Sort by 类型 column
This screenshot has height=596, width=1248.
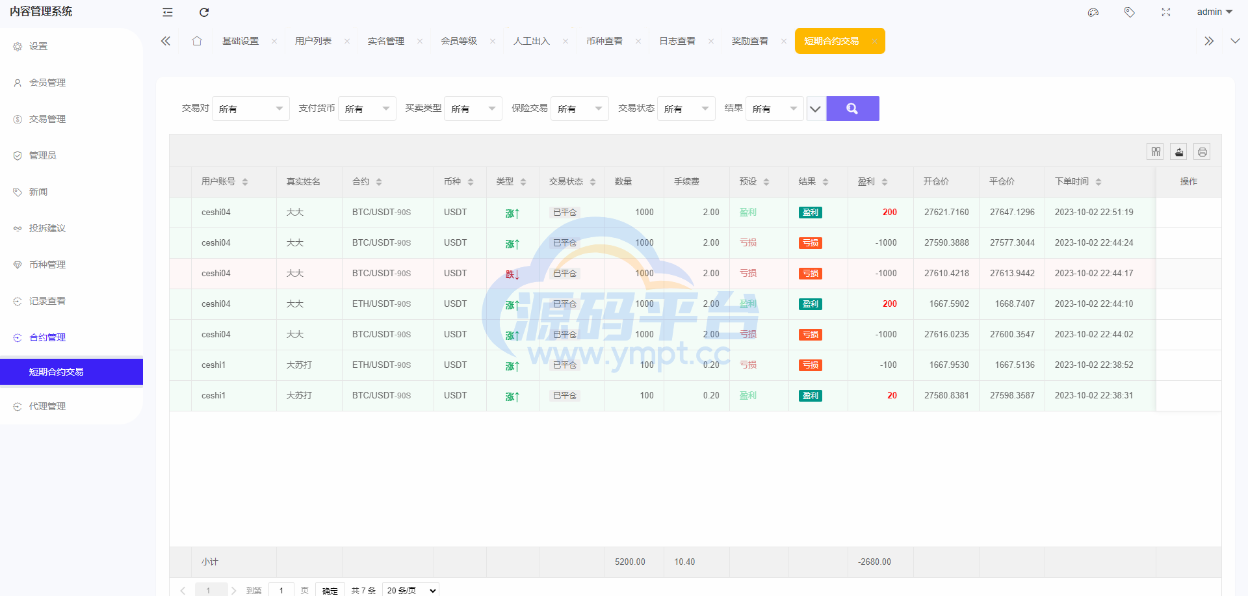point(523,182)
